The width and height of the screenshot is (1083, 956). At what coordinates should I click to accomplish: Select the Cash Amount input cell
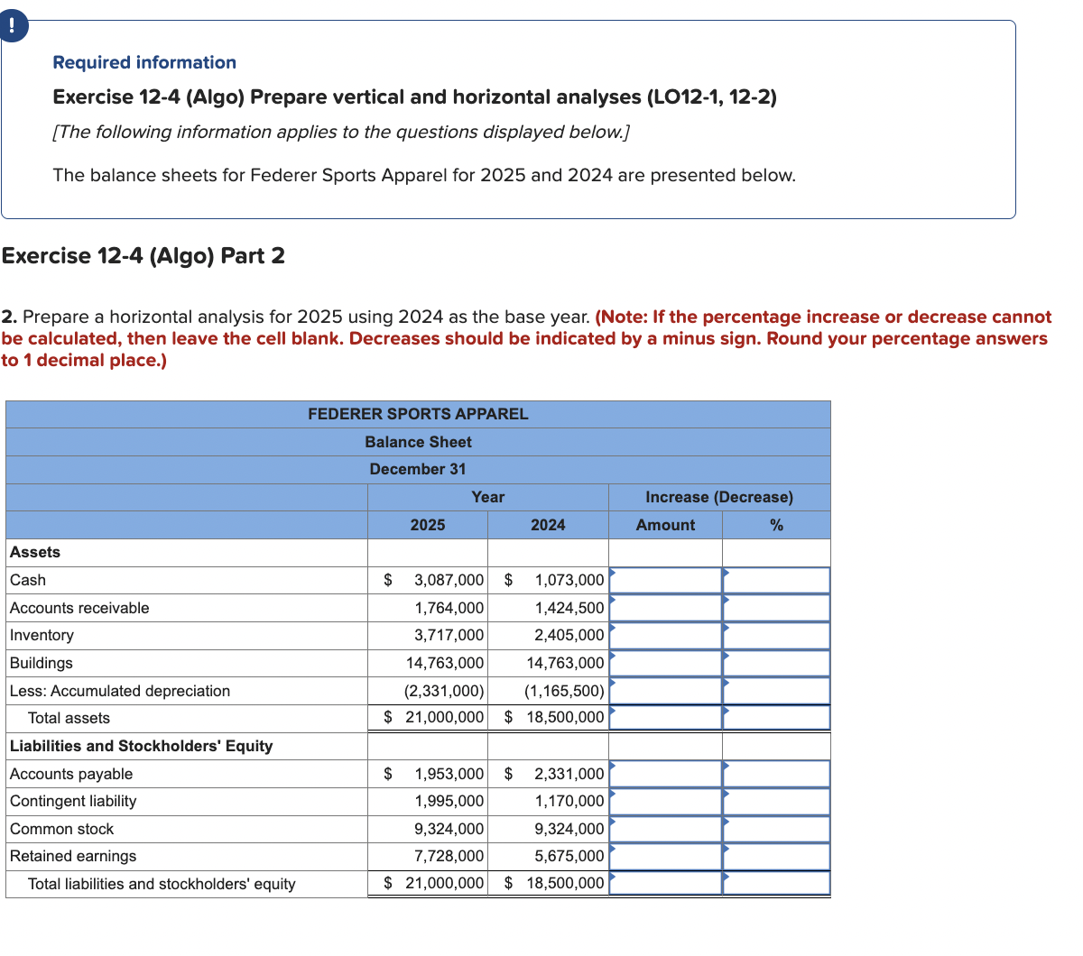[x=665, y=580]
